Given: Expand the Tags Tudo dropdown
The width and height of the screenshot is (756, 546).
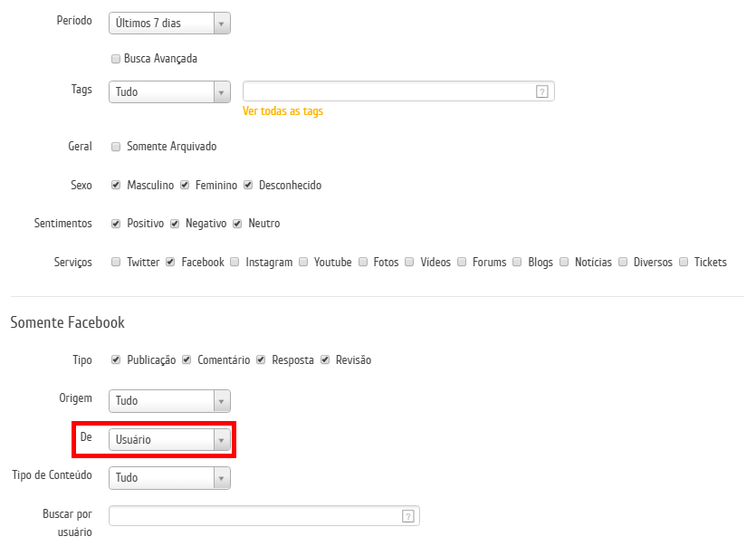Looking at the screenshot, I should point(169,91).
